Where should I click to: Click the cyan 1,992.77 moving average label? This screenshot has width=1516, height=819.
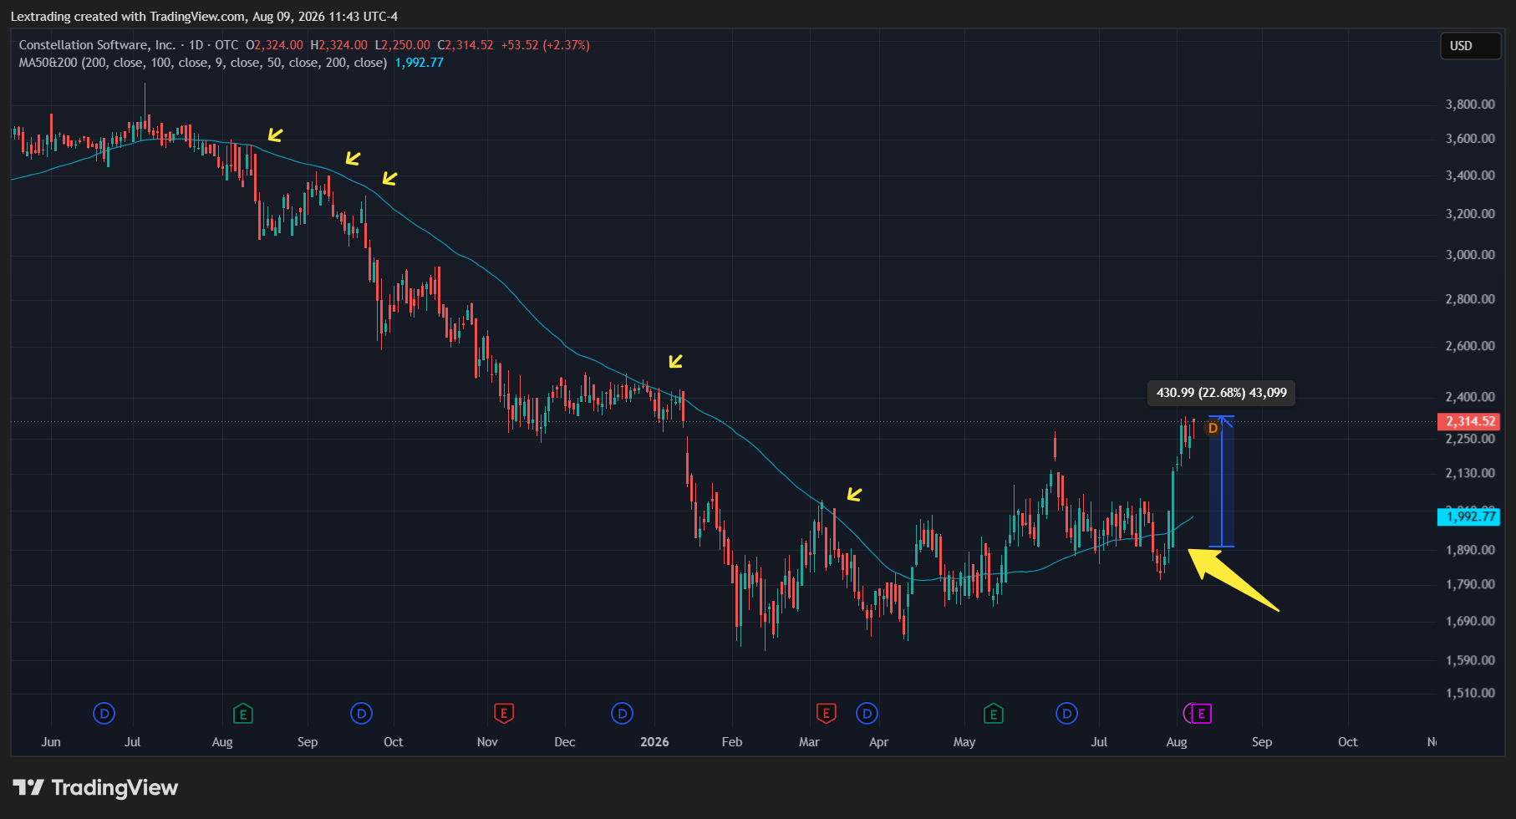point(1468,516)
